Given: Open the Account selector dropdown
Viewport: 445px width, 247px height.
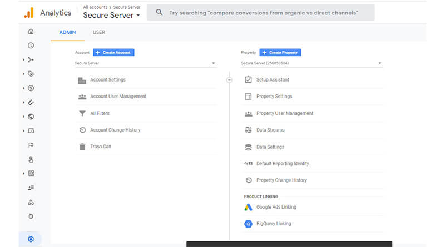Looking at the screenshot, I should [x=145, y=63].
